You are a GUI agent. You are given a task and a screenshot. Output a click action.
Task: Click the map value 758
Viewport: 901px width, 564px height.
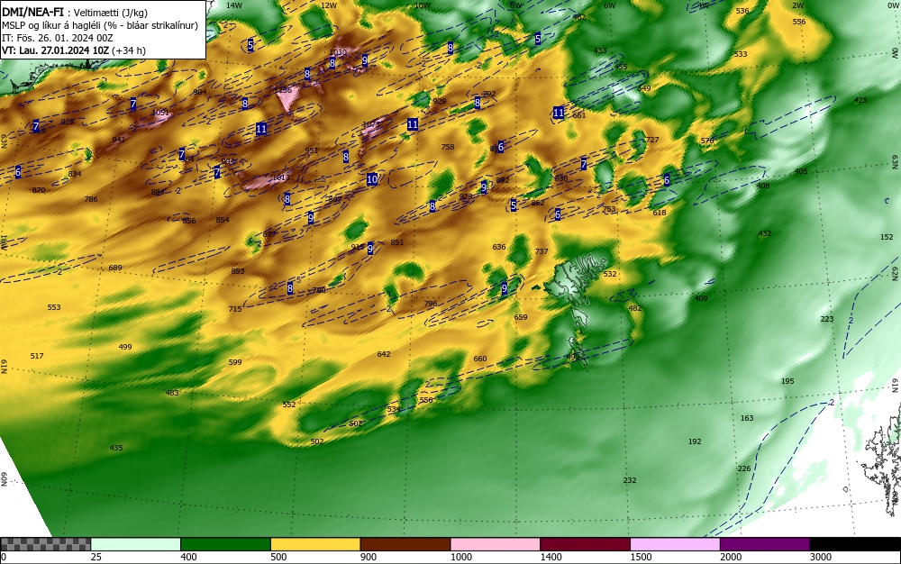point(448,147)
